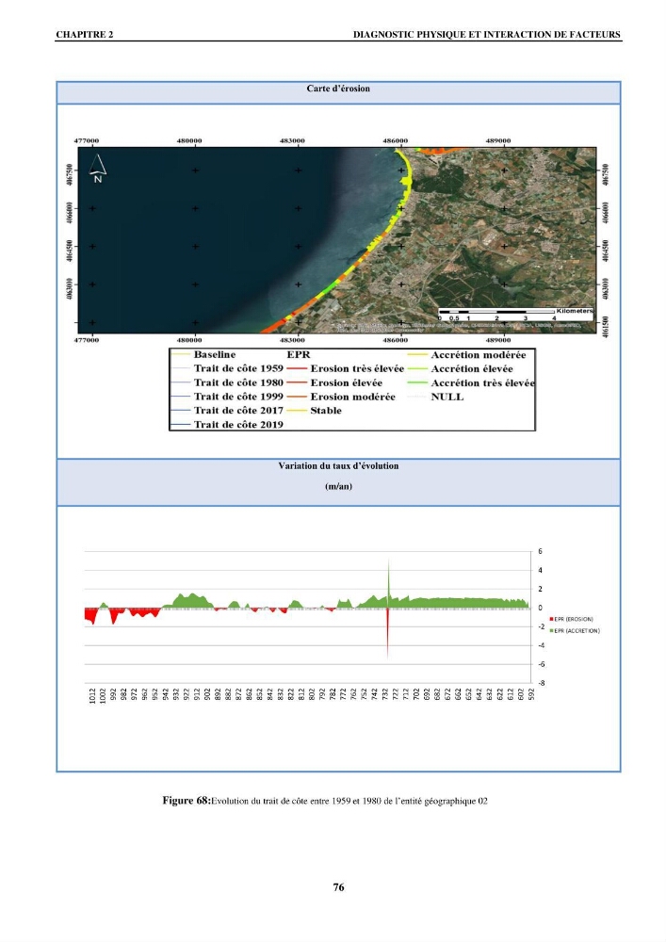Image resolution: width=666 pixels, height=942 pixels.
Task: Click the red line beside Erosion très élevée
Action: [298, 369]
